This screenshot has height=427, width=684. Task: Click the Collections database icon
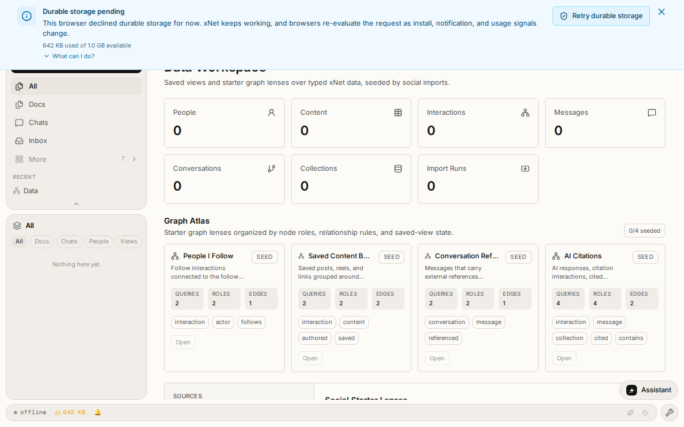398,168
